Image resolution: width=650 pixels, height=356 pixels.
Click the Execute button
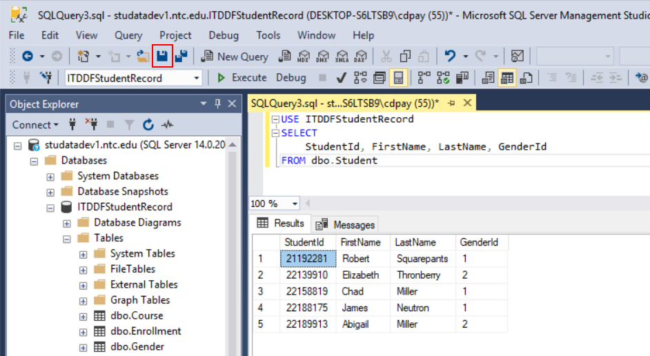pos(242,77)
